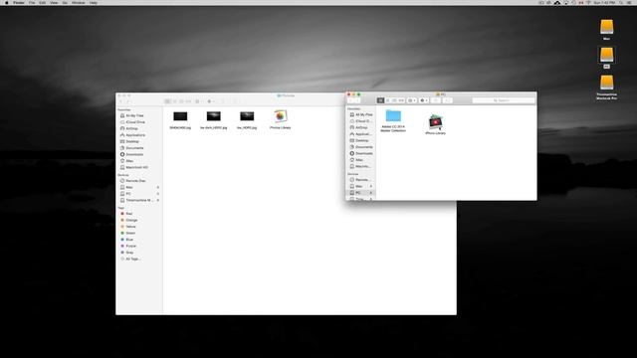Open AirDrop in PC window sidebar
The image size is (637, 358).
[x=359, y=127]
